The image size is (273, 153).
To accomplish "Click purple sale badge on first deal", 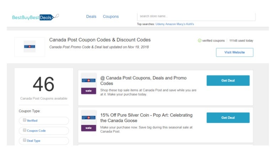I will click(89, 91).
